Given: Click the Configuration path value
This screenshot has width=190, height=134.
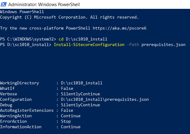Looking at the screenshot, I should click(105, 99).
